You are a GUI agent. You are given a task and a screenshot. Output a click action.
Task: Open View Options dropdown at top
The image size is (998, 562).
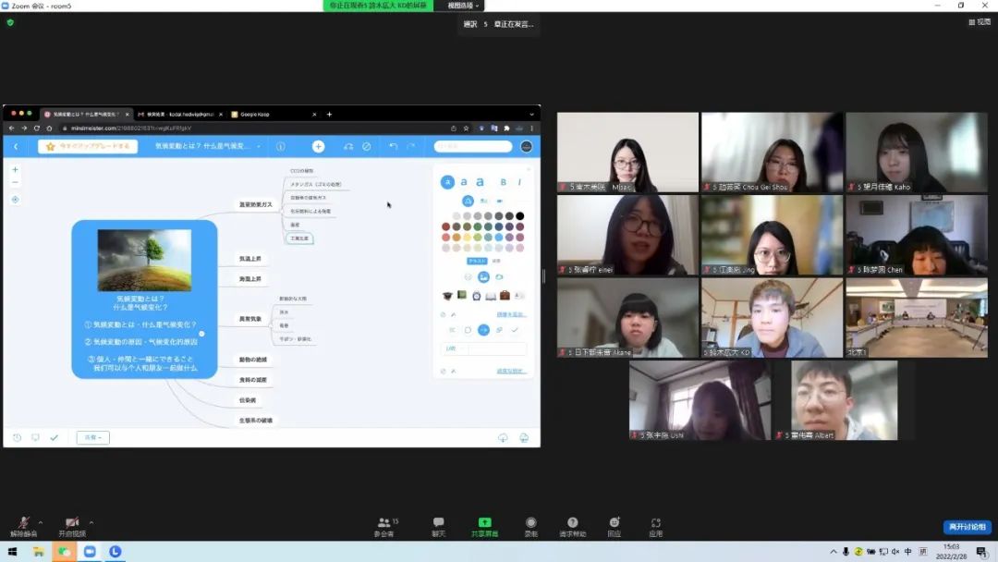pos(465,6)
